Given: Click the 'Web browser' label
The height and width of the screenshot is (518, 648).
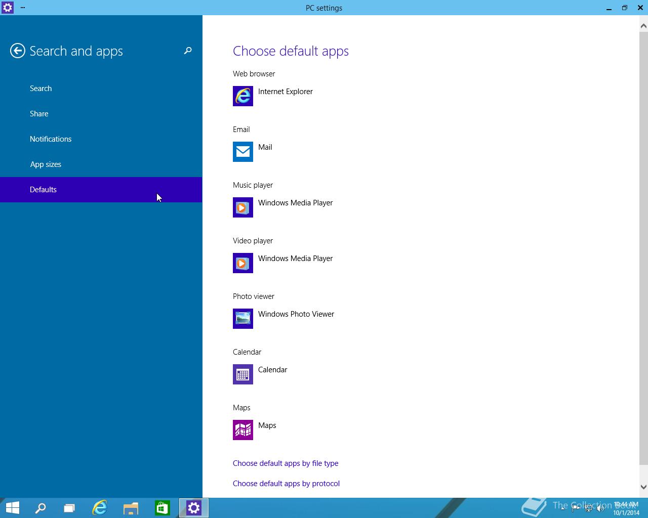Looking at the screenshot, I should [254, 74].
